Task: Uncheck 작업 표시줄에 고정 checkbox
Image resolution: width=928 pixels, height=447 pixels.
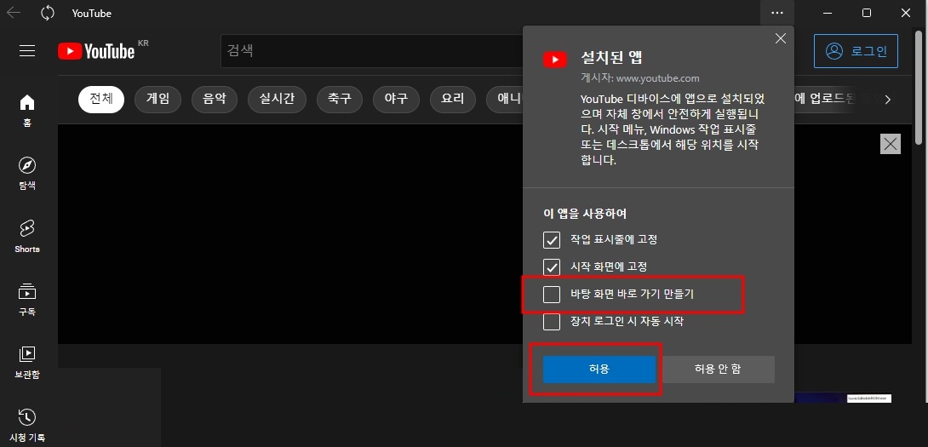Action: click(552, 240)
